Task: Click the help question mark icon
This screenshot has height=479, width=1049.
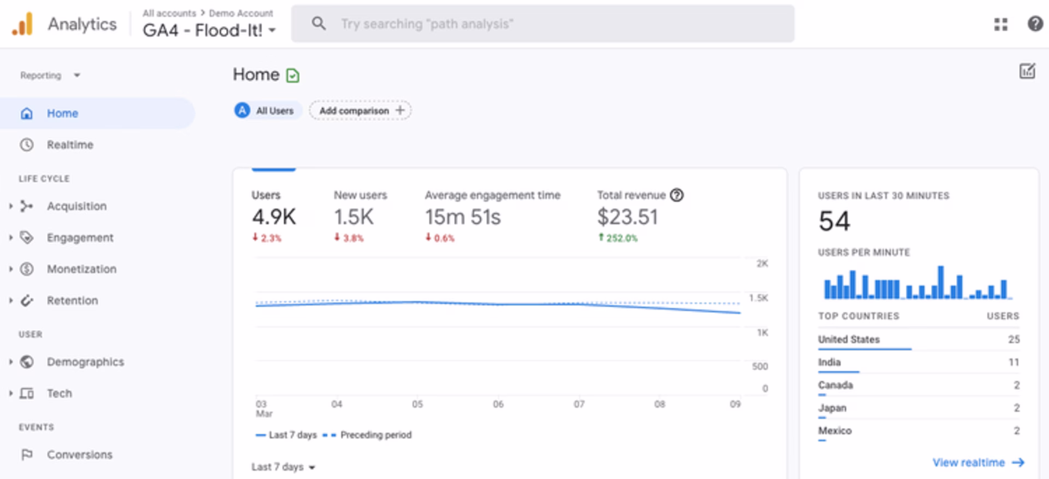Action: coord(1035,24)
